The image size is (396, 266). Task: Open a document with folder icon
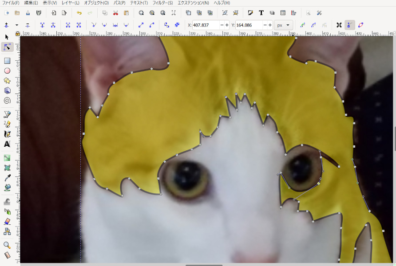point(17,13)
